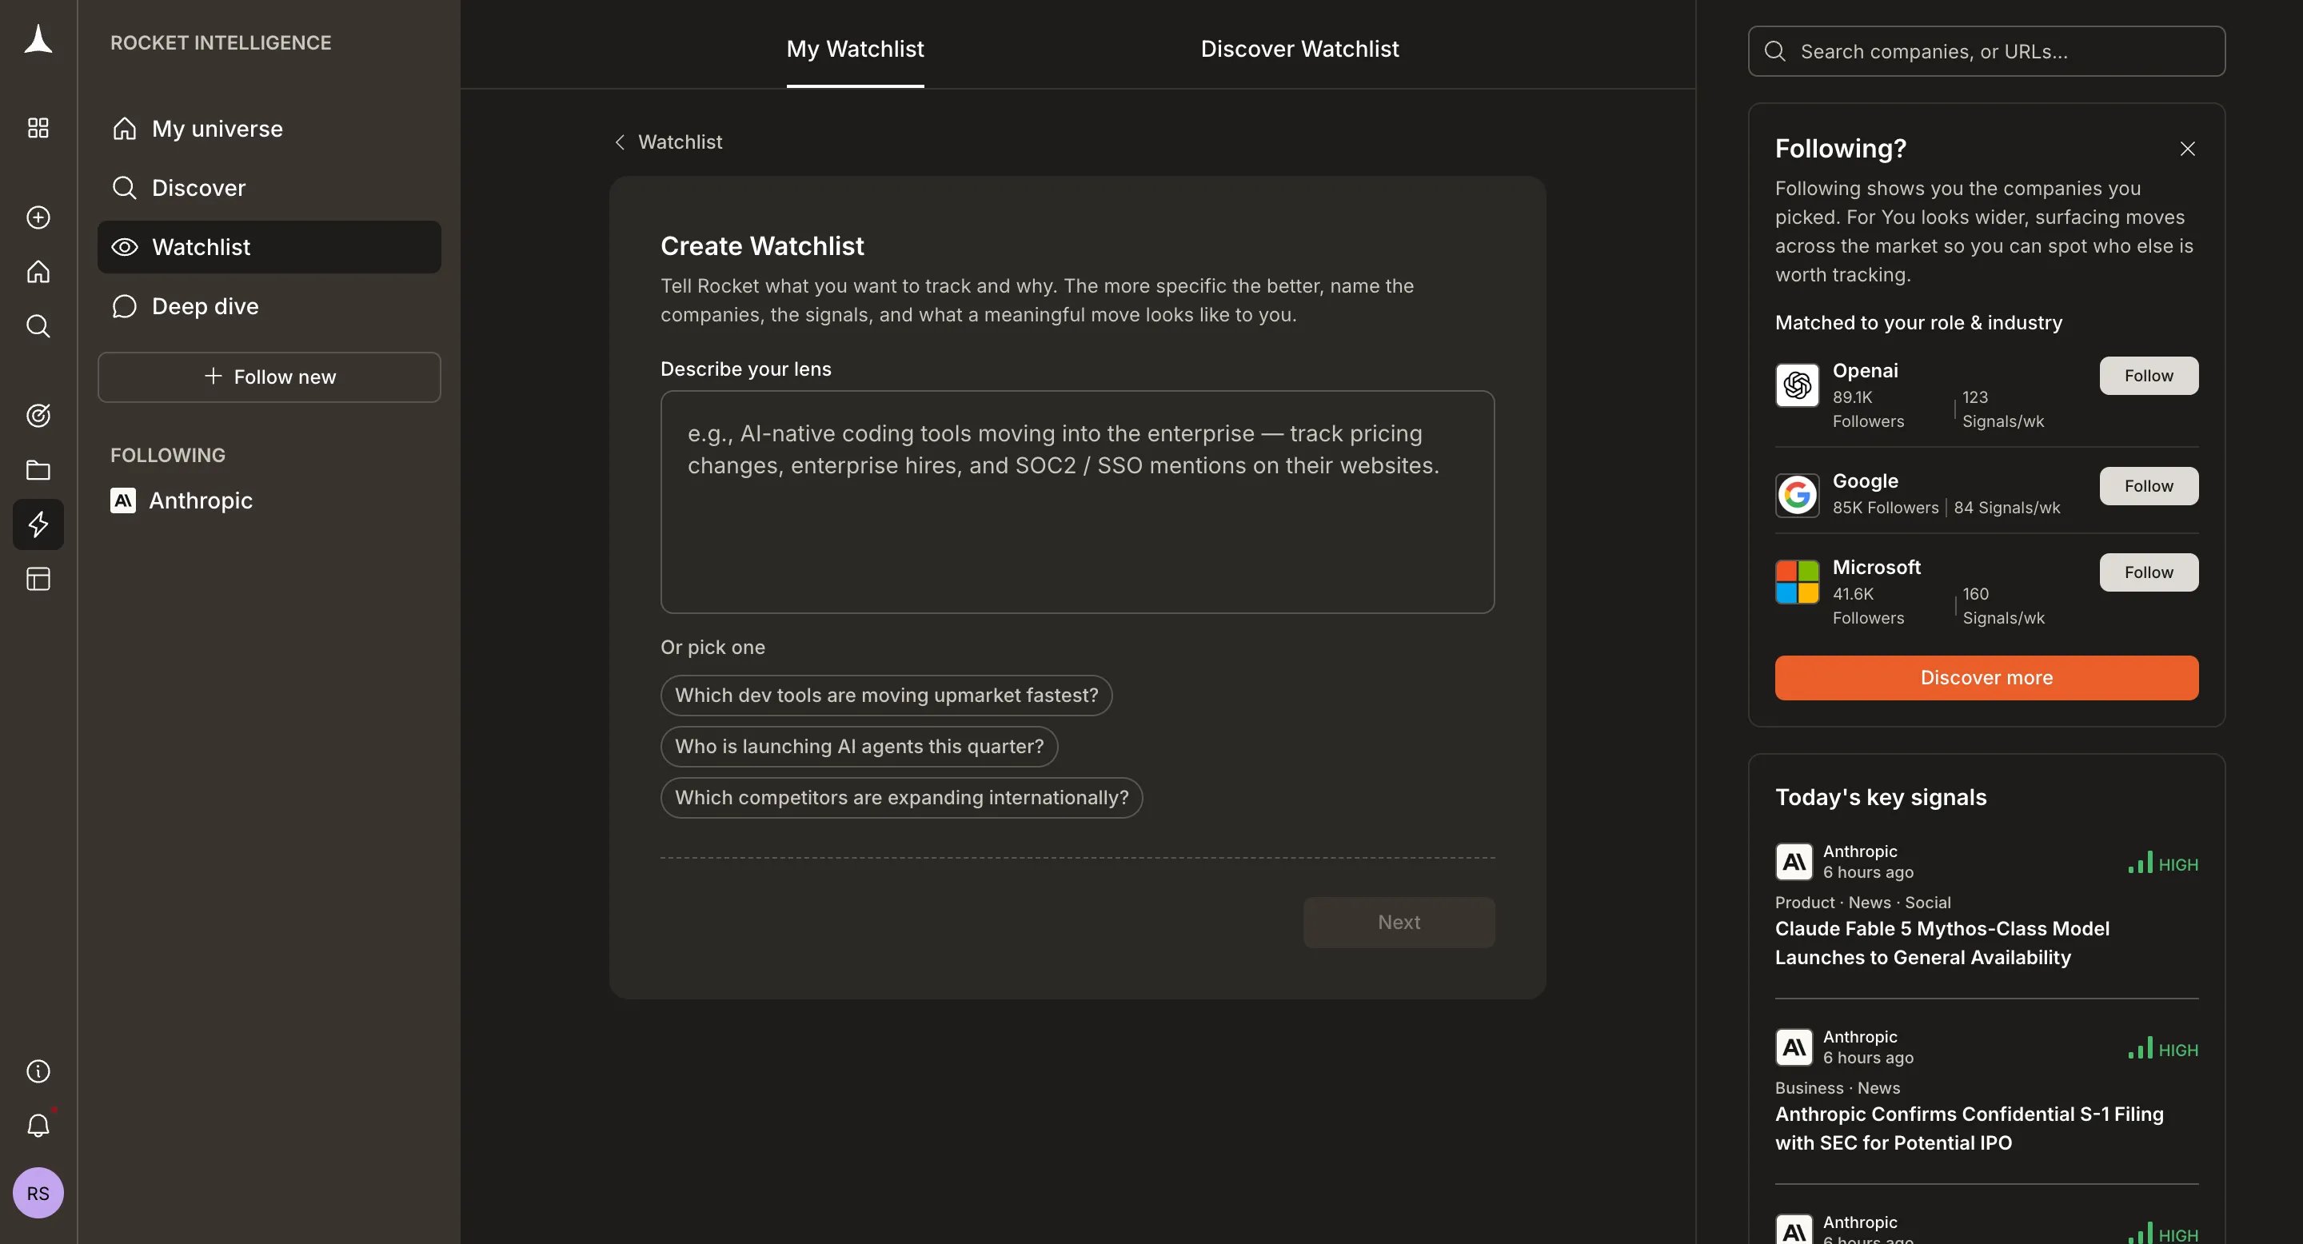Go to My universe

coord(269,129)
